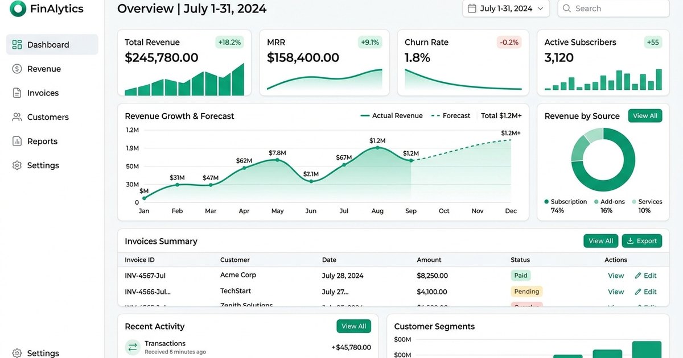Click the Dashboard grid icon
The image size is (683, 358).
click(17, 45)
